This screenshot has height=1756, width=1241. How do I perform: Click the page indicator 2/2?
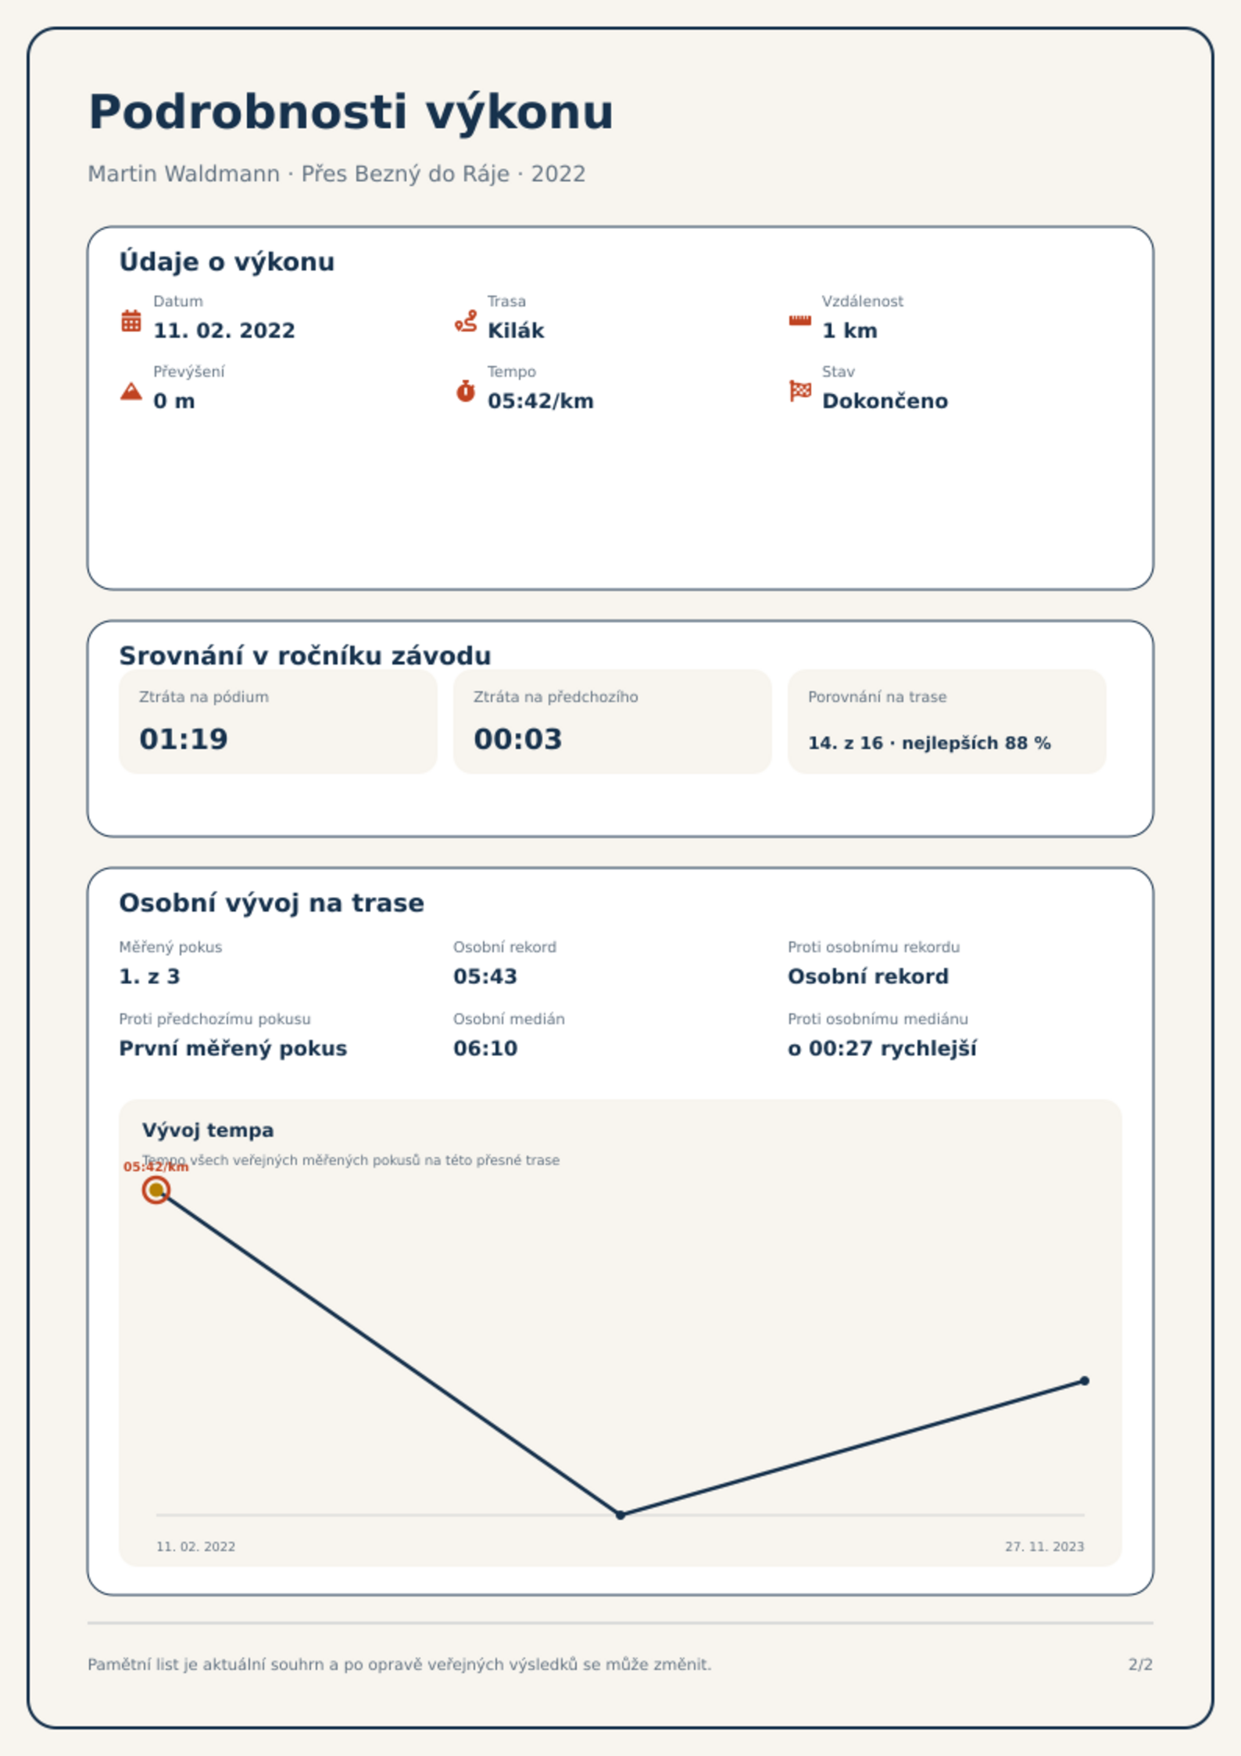[x=1141, y=1665]
